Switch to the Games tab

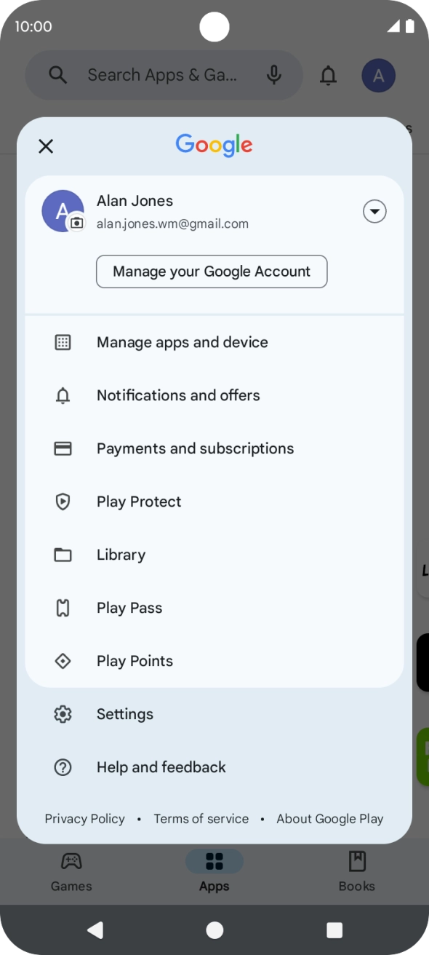(71, 872)
